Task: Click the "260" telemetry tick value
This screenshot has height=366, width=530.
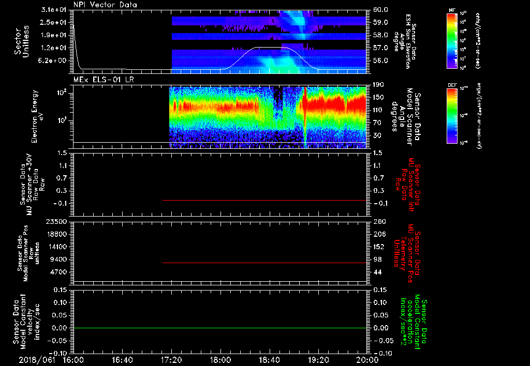Action: coord(379,221)
